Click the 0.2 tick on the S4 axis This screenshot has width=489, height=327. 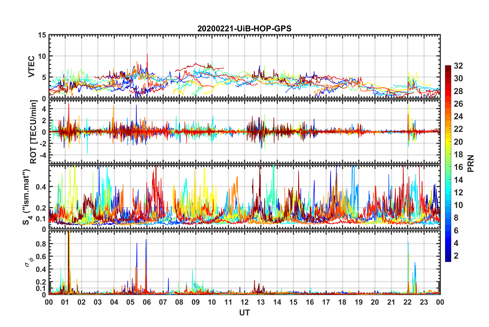tap(41, 208)
